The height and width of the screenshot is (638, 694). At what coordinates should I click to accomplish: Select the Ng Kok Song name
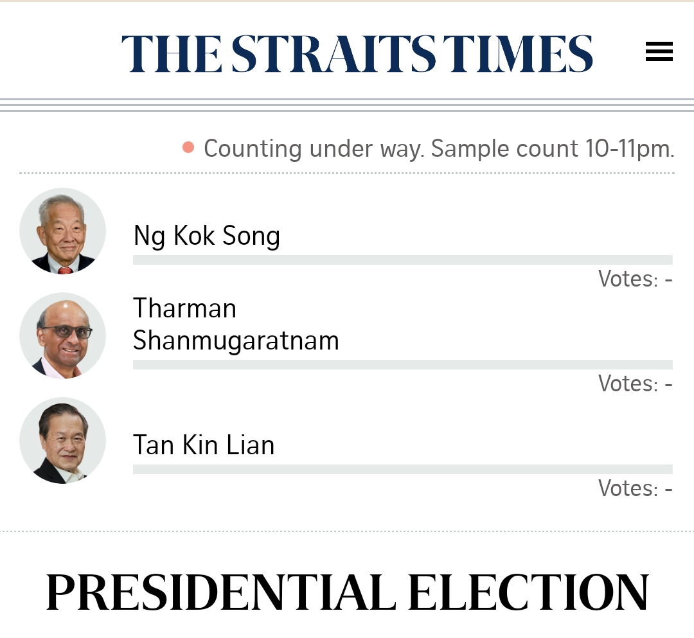tap(207, 236)
